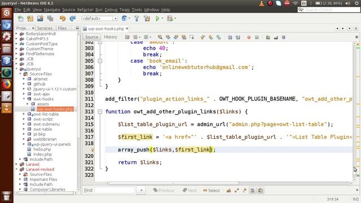Viewport: 361px width, 203px height.
Task: Collapse the code fold at line 305
Action: [x=100, y=61]
